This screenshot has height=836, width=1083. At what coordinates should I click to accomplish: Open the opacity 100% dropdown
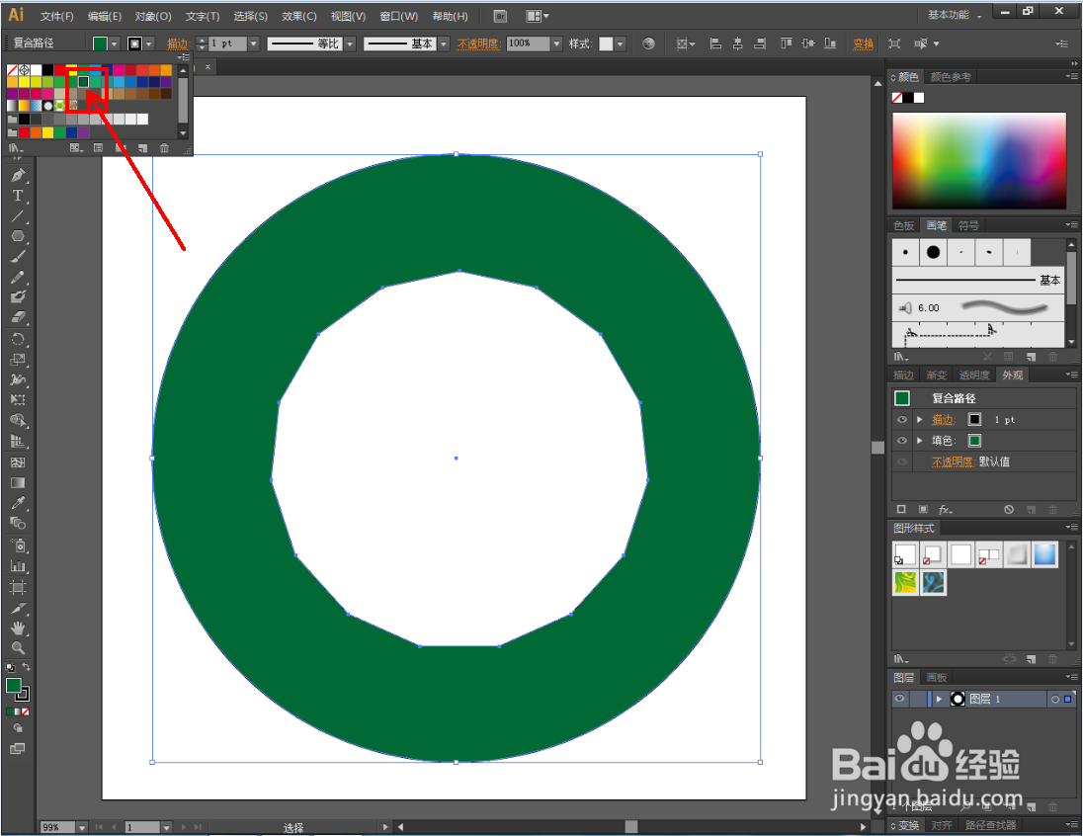pyautogui.click(x=556, y=43)
